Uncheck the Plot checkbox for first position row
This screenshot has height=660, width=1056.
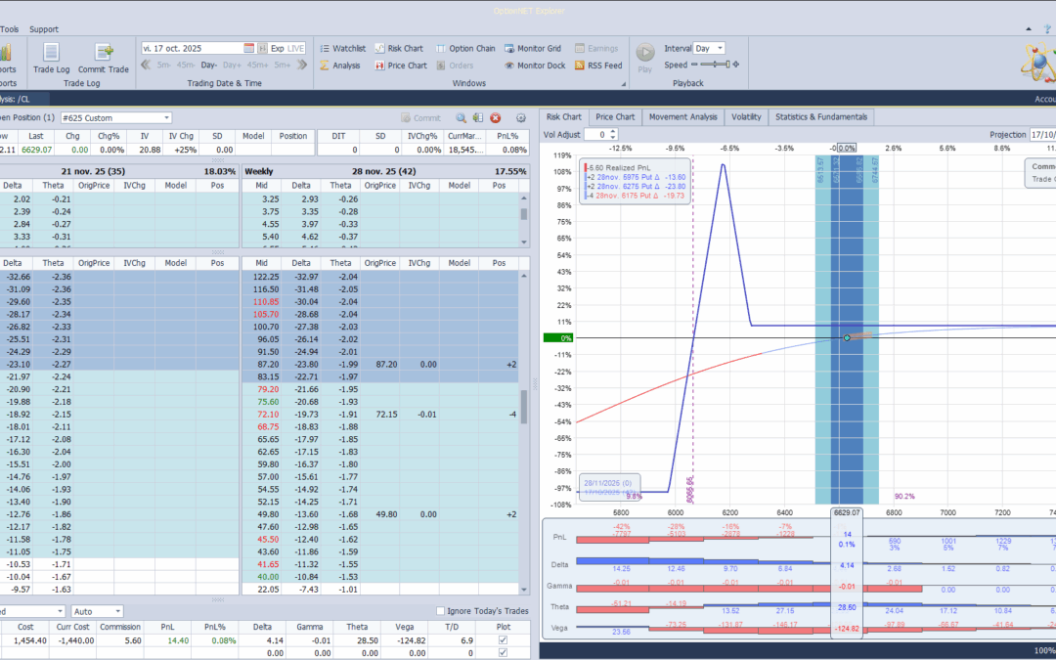(503, 639)
